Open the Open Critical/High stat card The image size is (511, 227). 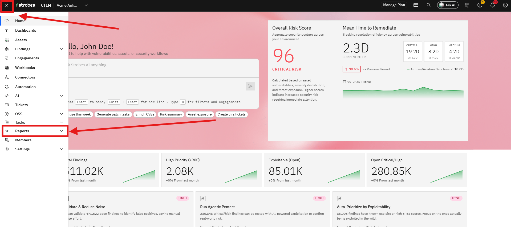coord(417,170)
